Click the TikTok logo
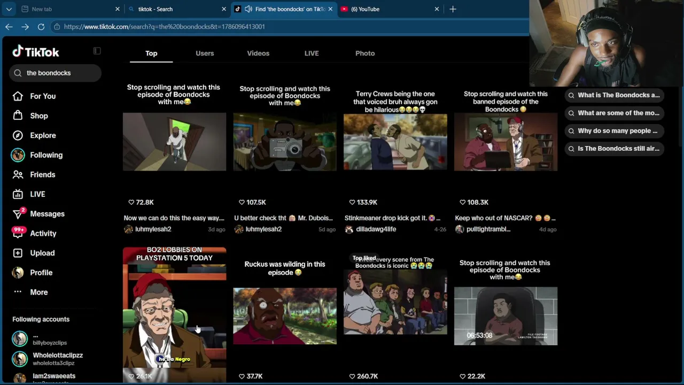The height and width of the screenshot is (385, 684). coord(36,52)
